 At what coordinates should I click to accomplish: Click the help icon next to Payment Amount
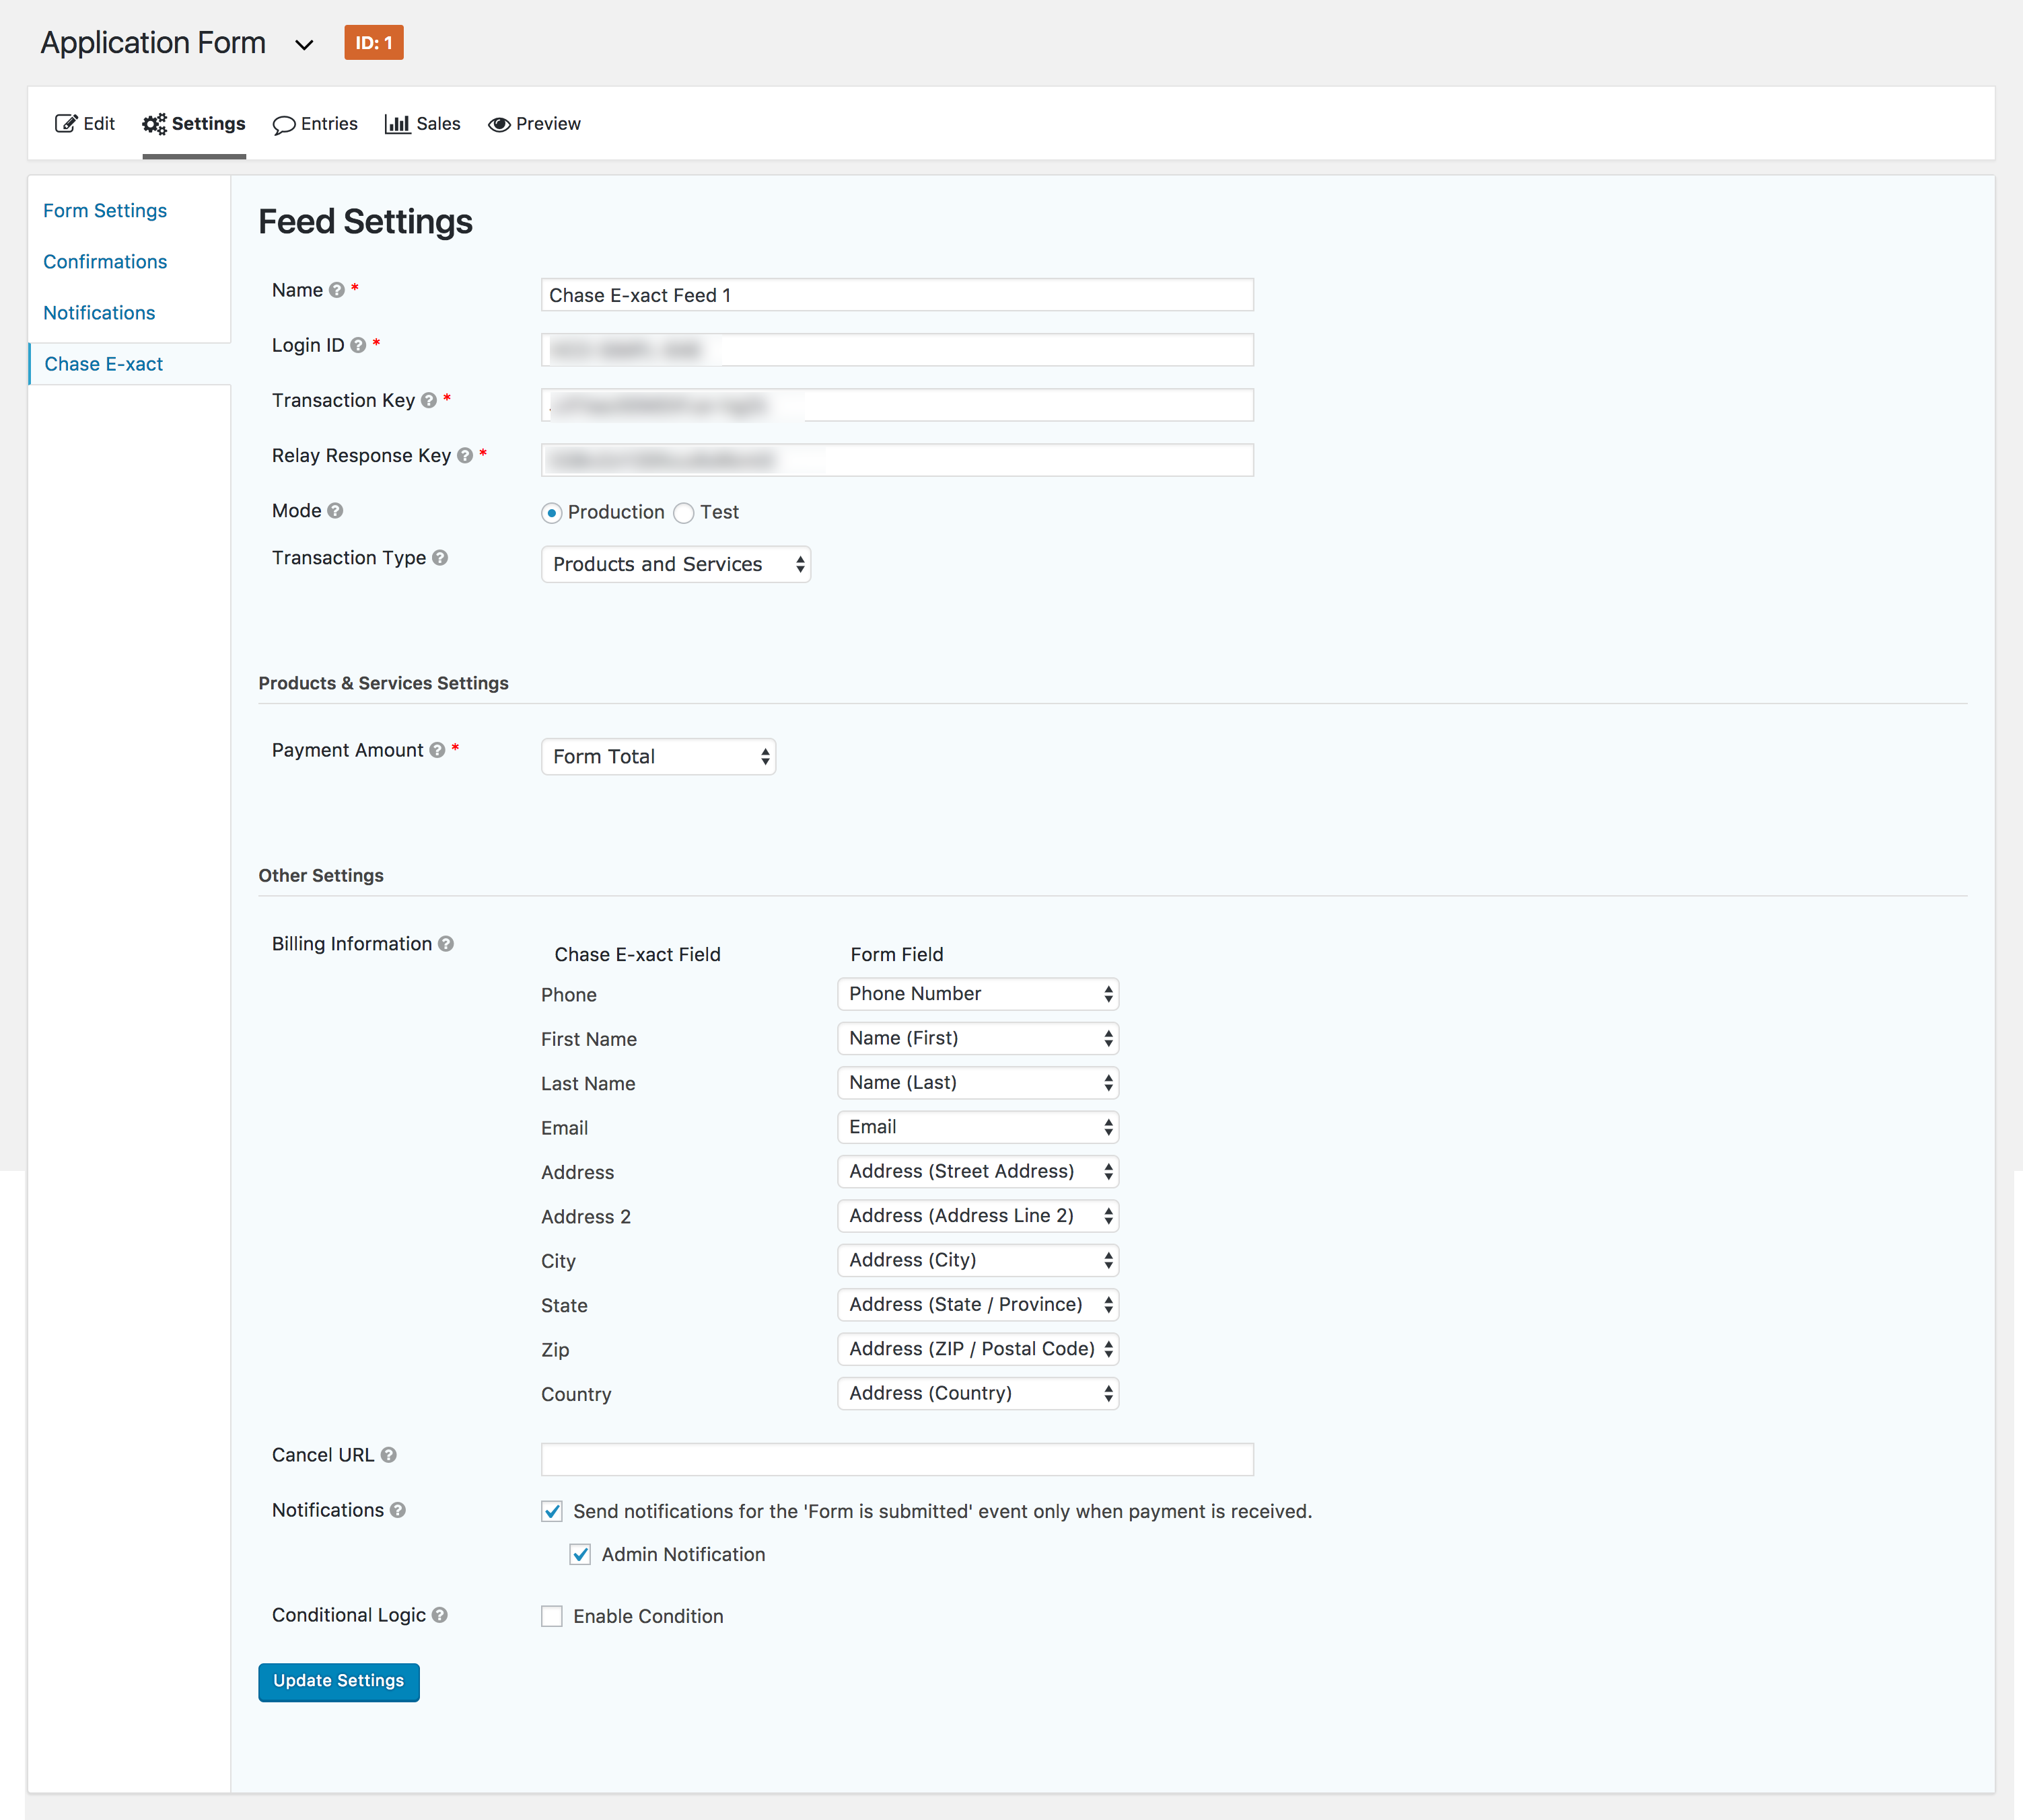pyautogui.click(x=437, y=750)
